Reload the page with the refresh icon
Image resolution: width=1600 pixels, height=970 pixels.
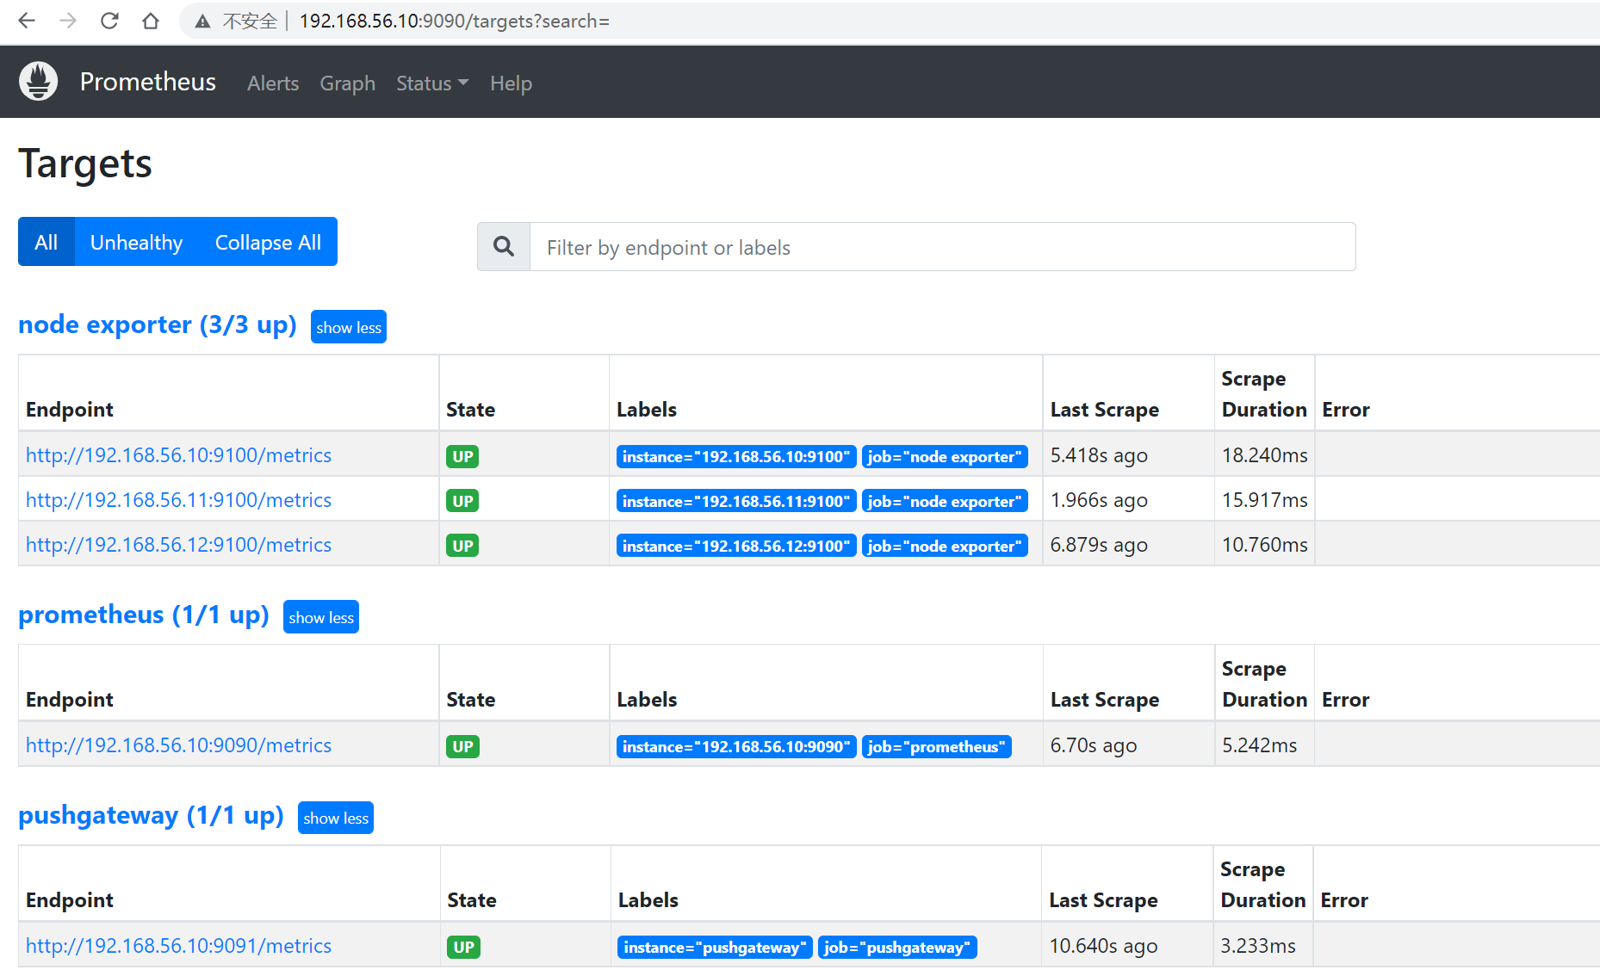click(109, 21)
